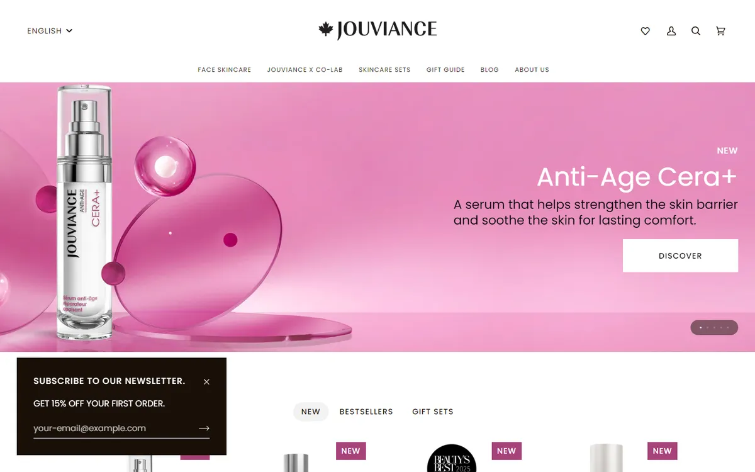The height and width of the screenshot is (472, 755).
Task: Submit newsletter email with arrow icon
Action: pos(204,428)
